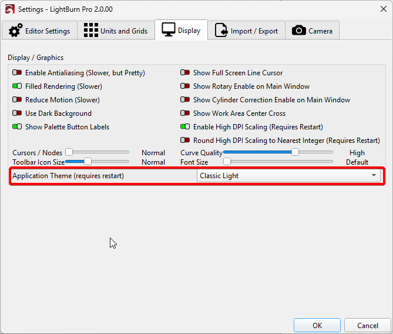Screen dimensions: 393x334
Task: Click the Curve Quality 'High' value label
Action: point(357,153)
